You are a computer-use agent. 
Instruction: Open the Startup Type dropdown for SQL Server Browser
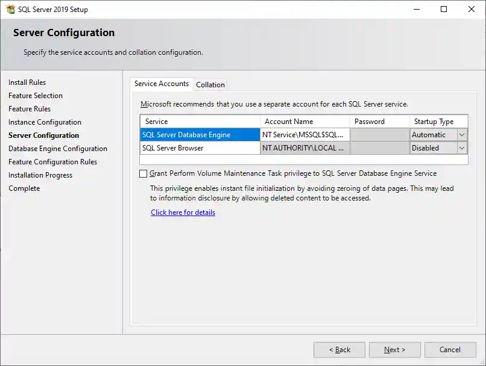coord(461,147)
